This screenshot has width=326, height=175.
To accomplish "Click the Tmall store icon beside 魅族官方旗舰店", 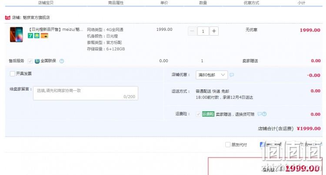I will coord(8,18).
